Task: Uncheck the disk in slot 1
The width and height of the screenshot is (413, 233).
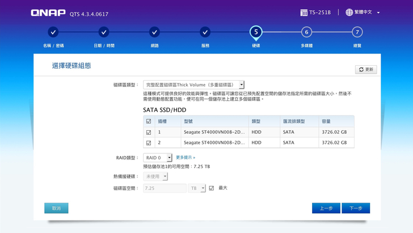Action: 149,132
